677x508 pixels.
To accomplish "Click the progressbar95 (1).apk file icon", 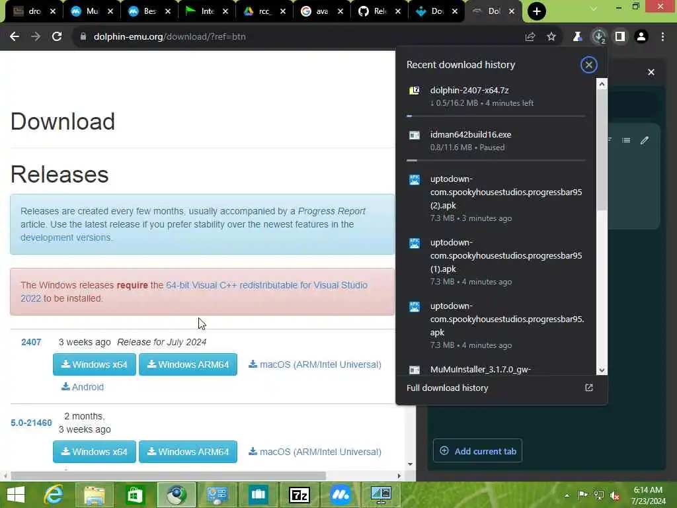I will tap(415, 243).
